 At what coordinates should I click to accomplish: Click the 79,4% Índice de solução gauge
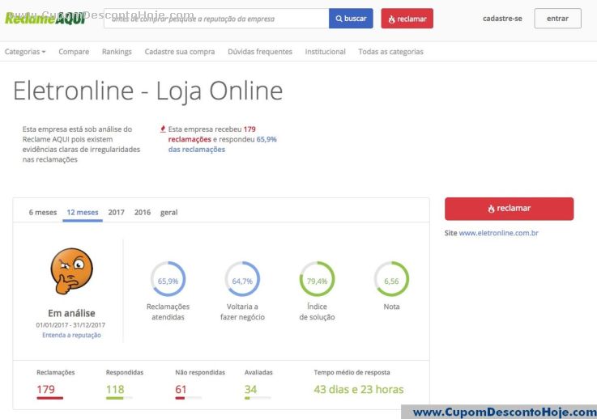coord(317,279)
